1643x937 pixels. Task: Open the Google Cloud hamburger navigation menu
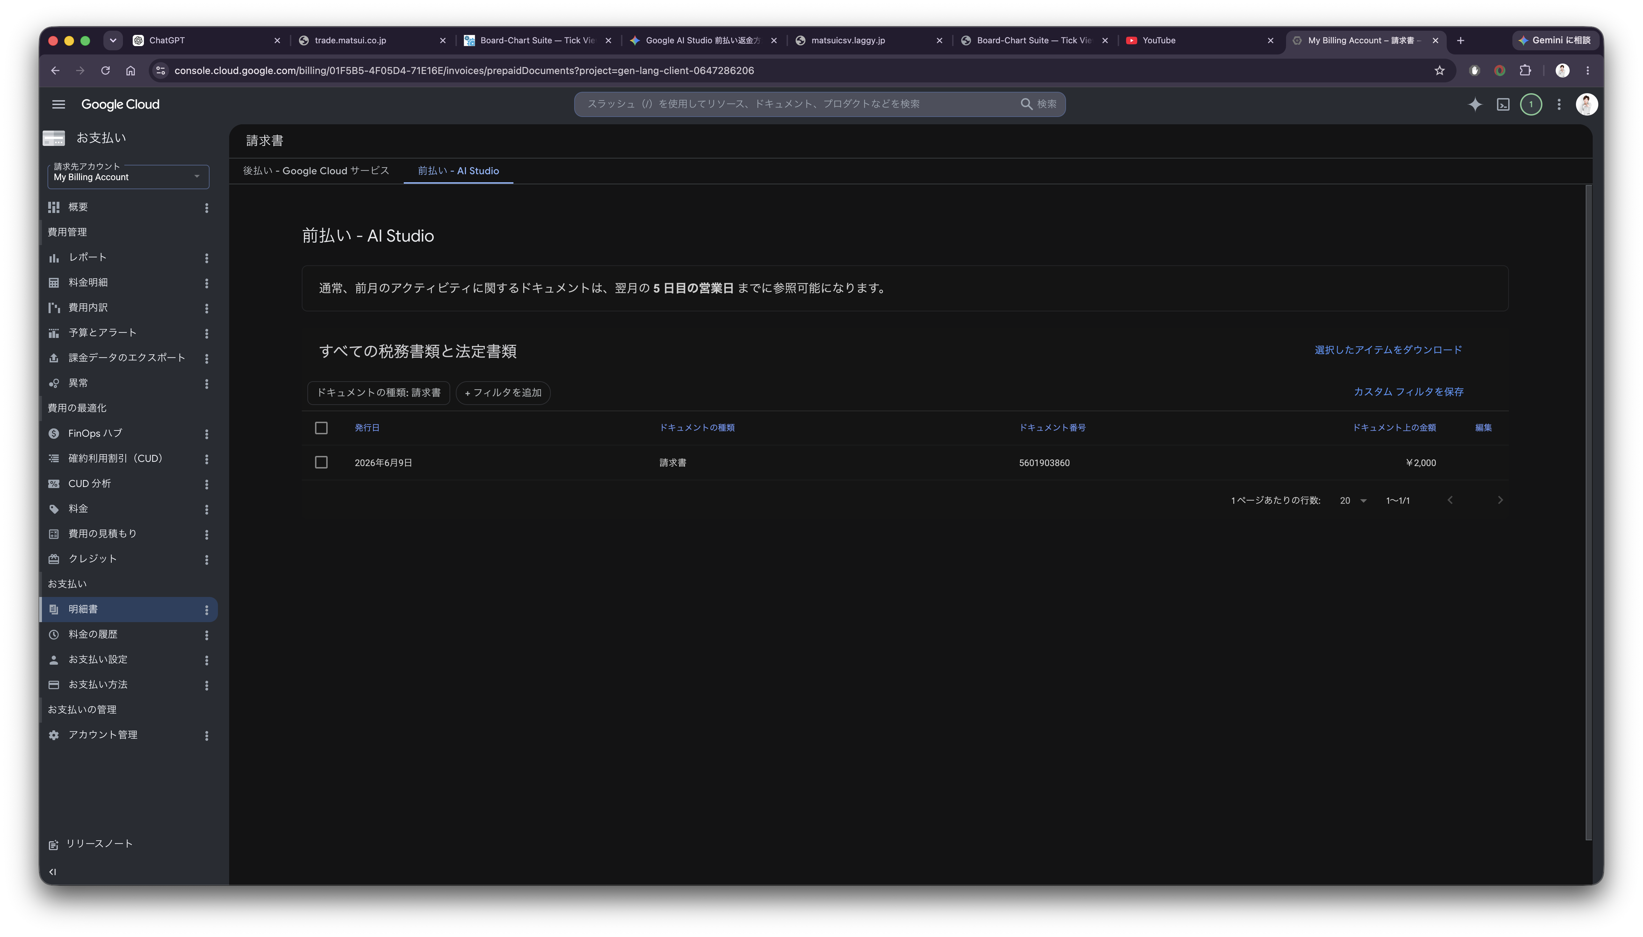[59, 104]
